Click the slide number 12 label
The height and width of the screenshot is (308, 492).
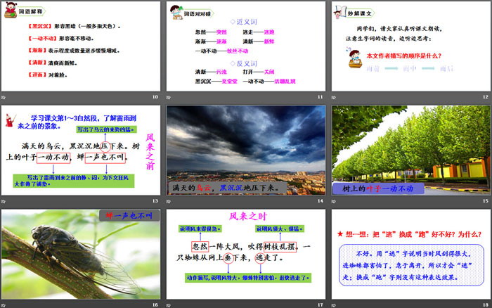tap(485, 97)
